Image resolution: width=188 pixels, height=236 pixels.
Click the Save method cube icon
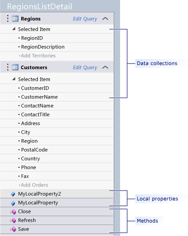(13, 230)
